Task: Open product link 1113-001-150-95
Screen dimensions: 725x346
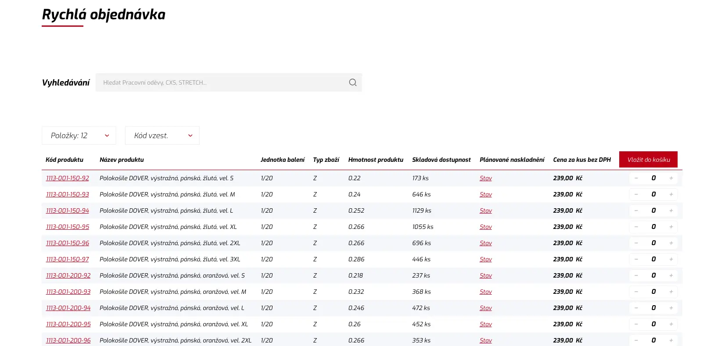Action: (68, 227)
